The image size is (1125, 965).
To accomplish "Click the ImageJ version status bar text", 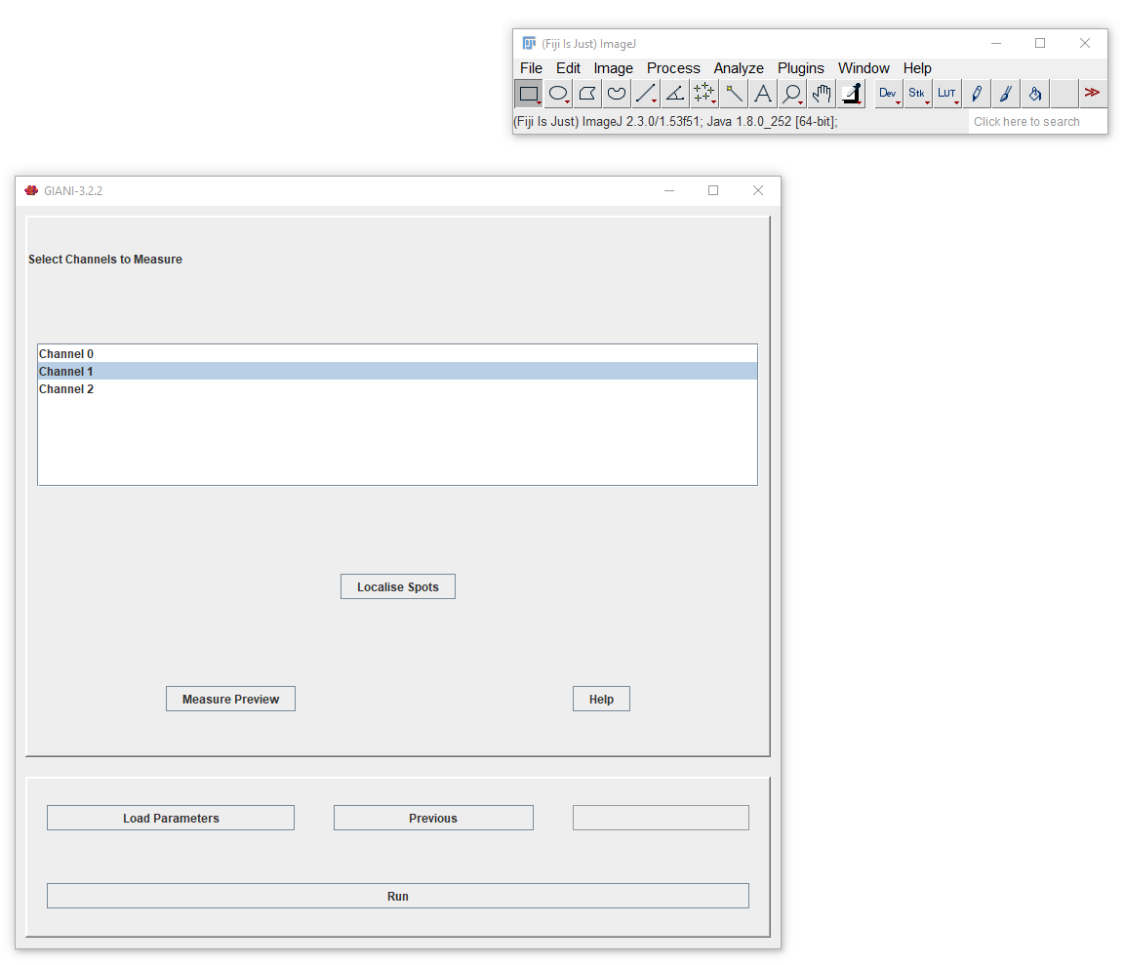I will pyautogui.click(x=675, y=122).
